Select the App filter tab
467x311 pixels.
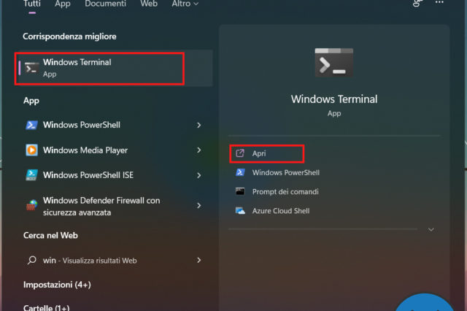(x=63, y=4)
